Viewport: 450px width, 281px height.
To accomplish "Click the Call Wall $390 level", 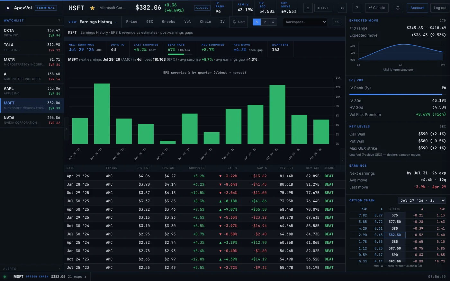I will 432,134.
